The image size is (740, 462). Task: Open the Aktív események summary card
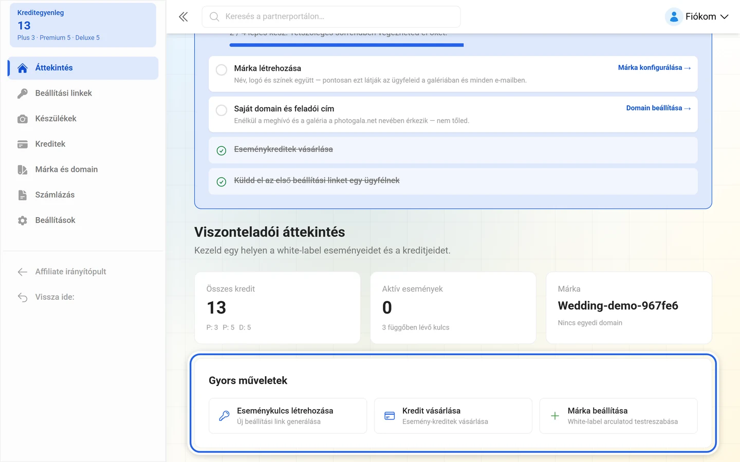[x=453, y=307]
